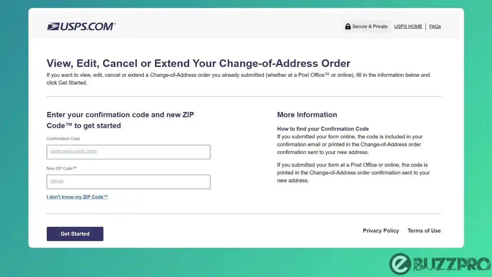Select the Secure & Private header label

tap(370, 26)
